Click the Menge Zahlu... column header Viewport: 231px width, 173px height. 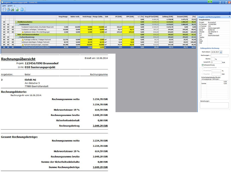(x=98, y=17)
